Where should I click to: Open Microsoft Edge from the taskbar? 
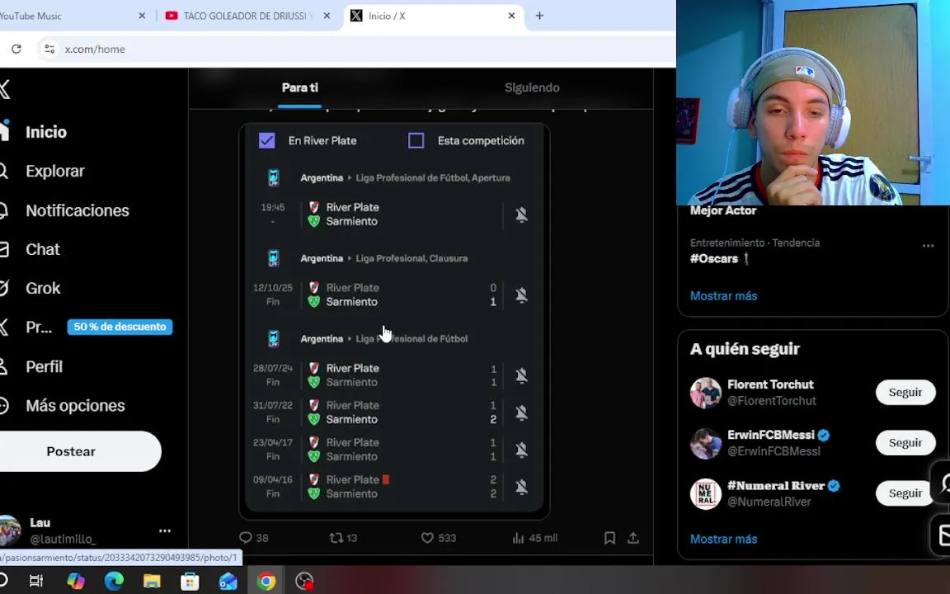click(x=114, y=581)
